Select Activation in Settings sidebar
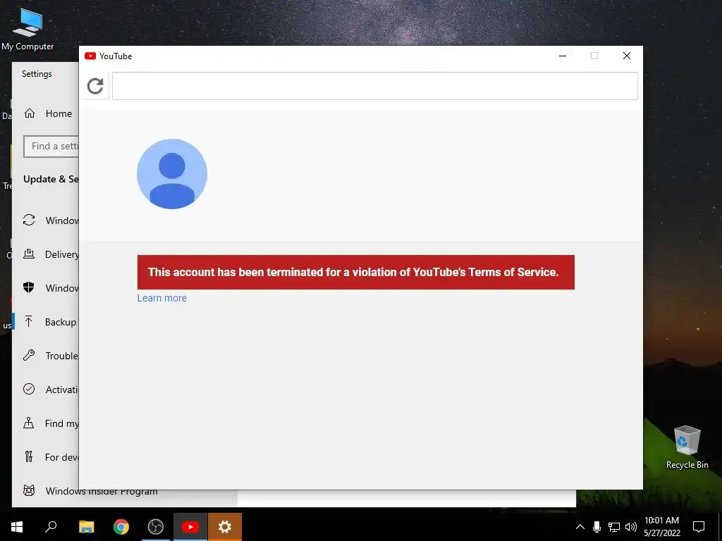The width and height of the screenshot is (722, 541). (62, 390)
